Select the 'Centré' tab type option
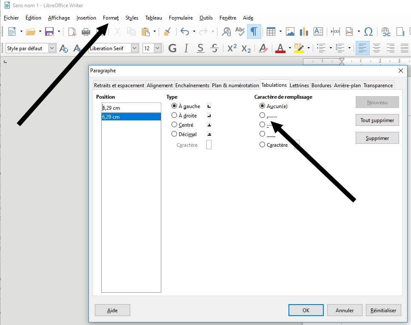Image resolution: width=411 pixels, height=325 pixels. [x=174, y=125]
